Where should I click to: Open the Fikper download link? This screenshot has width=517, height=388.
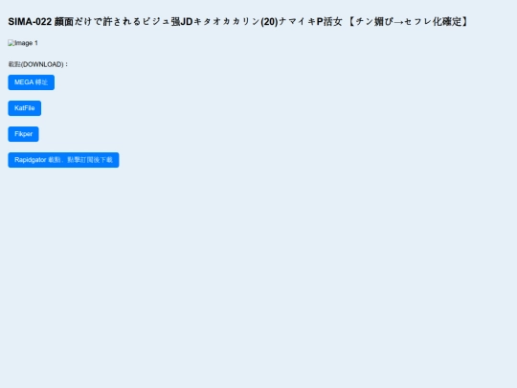(x=23, y=134)
